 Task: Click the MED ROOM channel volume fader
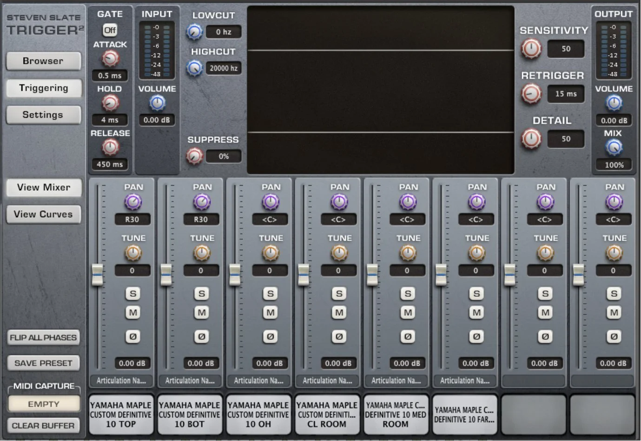pos(372,274)
